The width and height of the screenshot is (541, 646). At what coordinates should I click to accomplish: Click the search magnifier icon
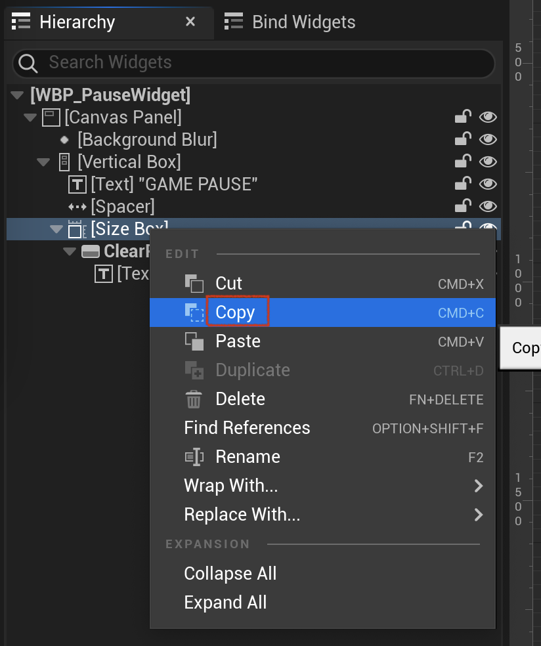(x=28, y=64)
